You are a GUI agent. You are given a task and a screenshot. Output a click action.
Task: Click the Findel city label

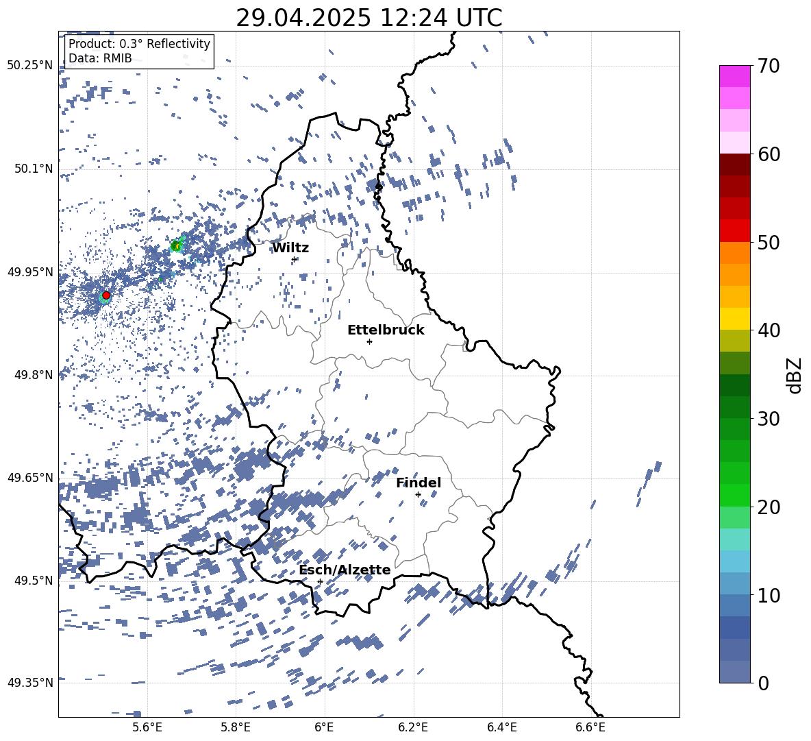point(419,483)
